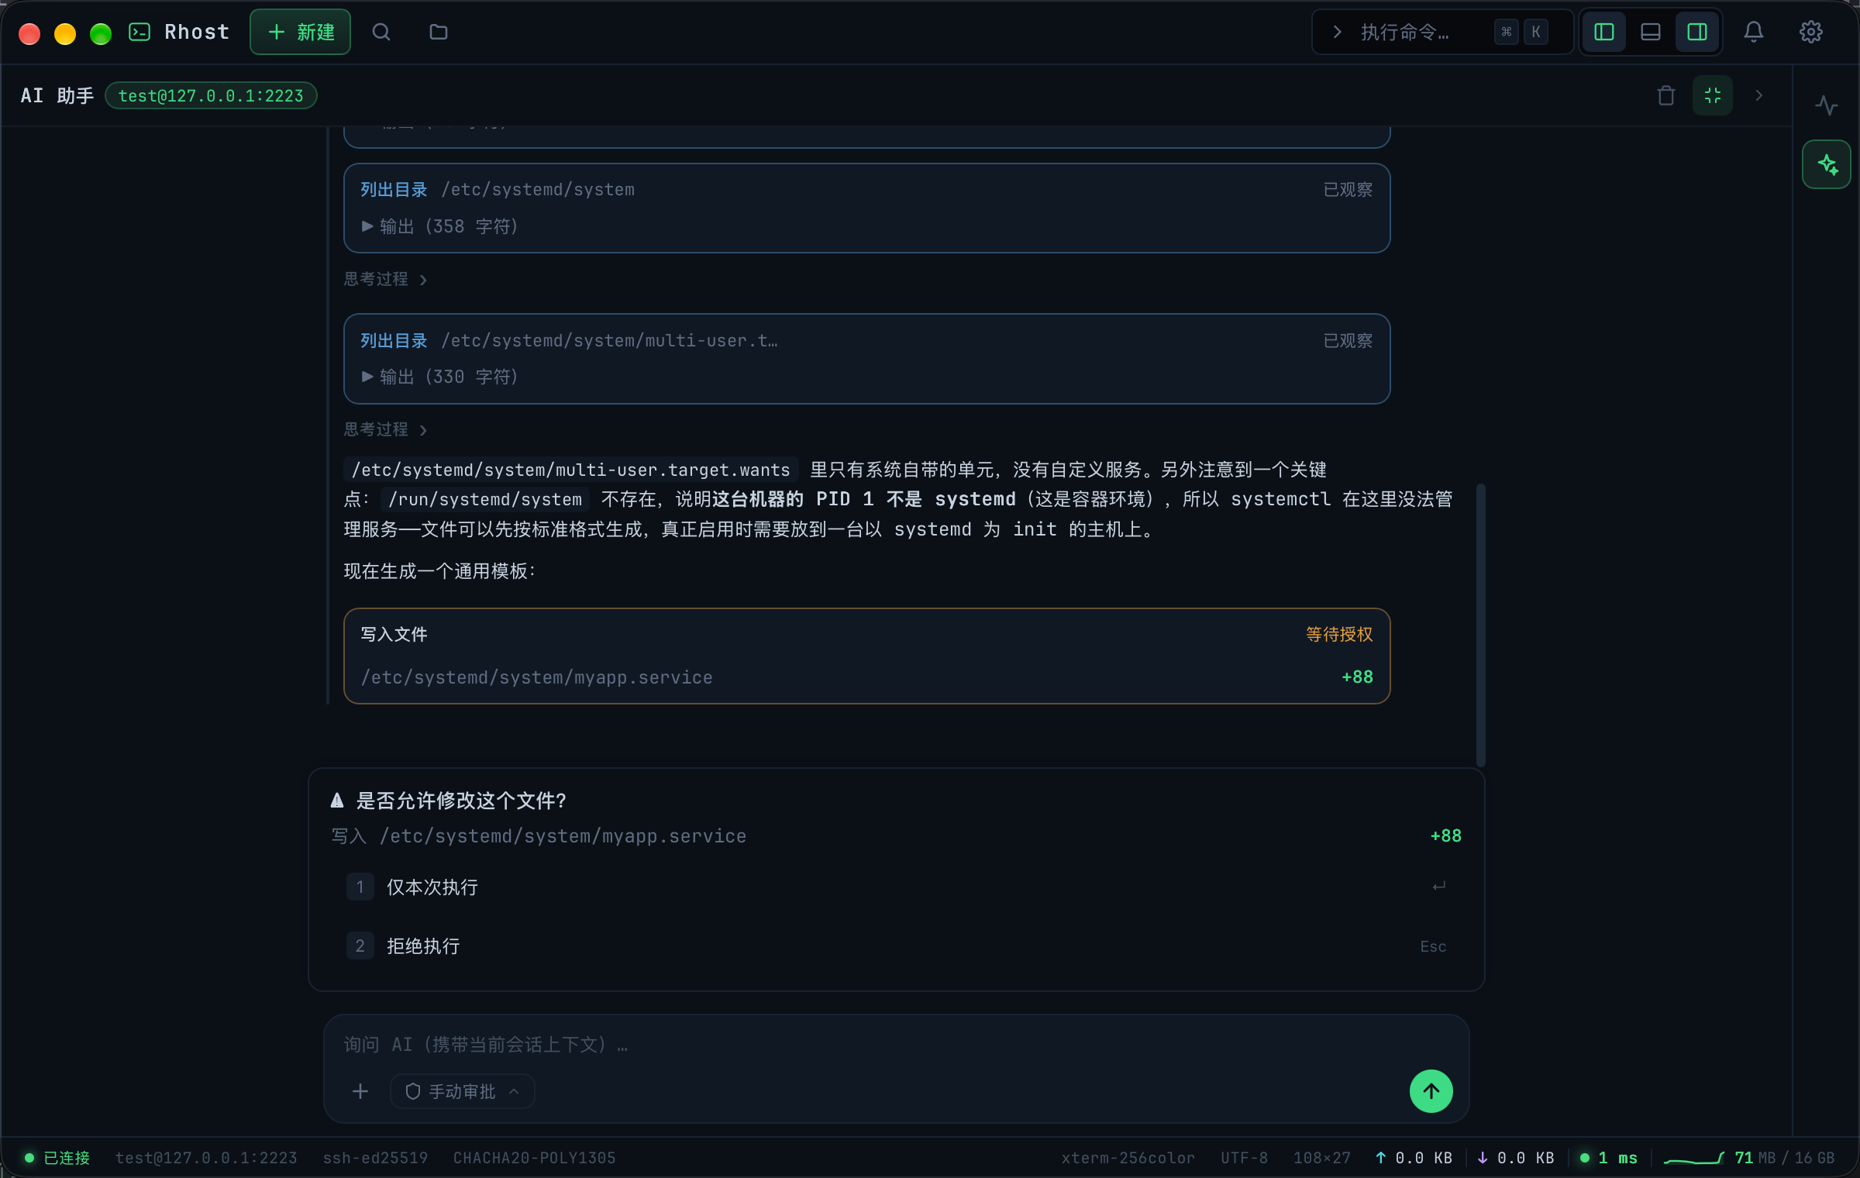This screenshot has height=1178, width=1860.
Task: Toggle the left sidebar layout icon
Action: click(x=1603, y=32)
